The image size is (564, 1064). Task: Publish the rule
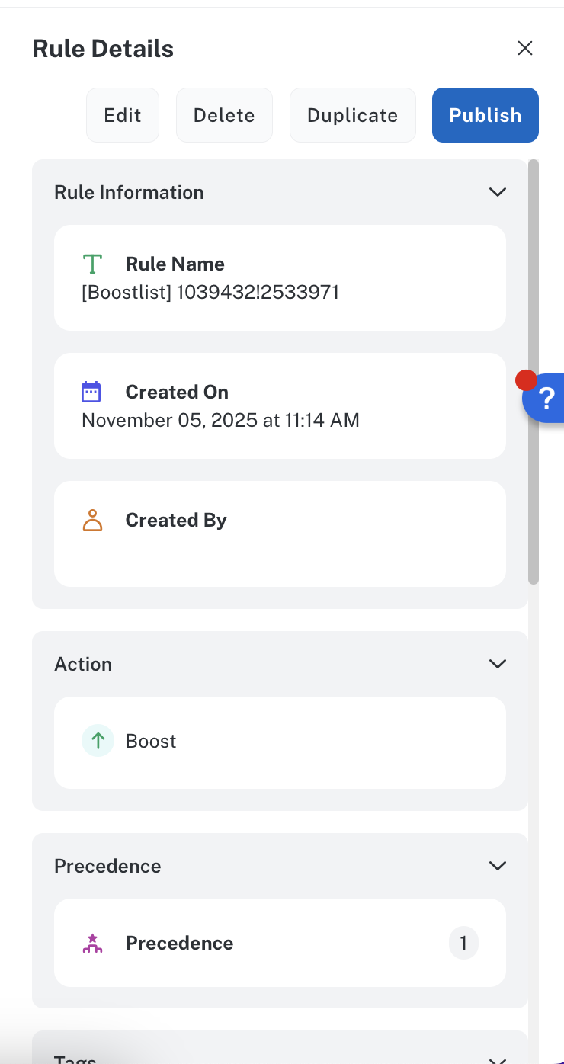485,115
